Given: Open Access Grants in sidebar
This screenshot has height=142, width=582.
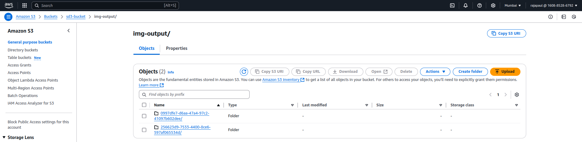Looking at the screenshot, I should tap(19, 65).
